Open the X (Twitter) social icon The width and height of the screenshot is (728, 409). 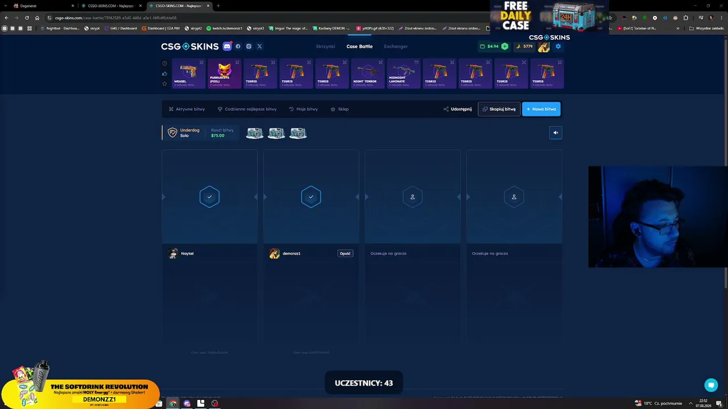pos(259,47)
